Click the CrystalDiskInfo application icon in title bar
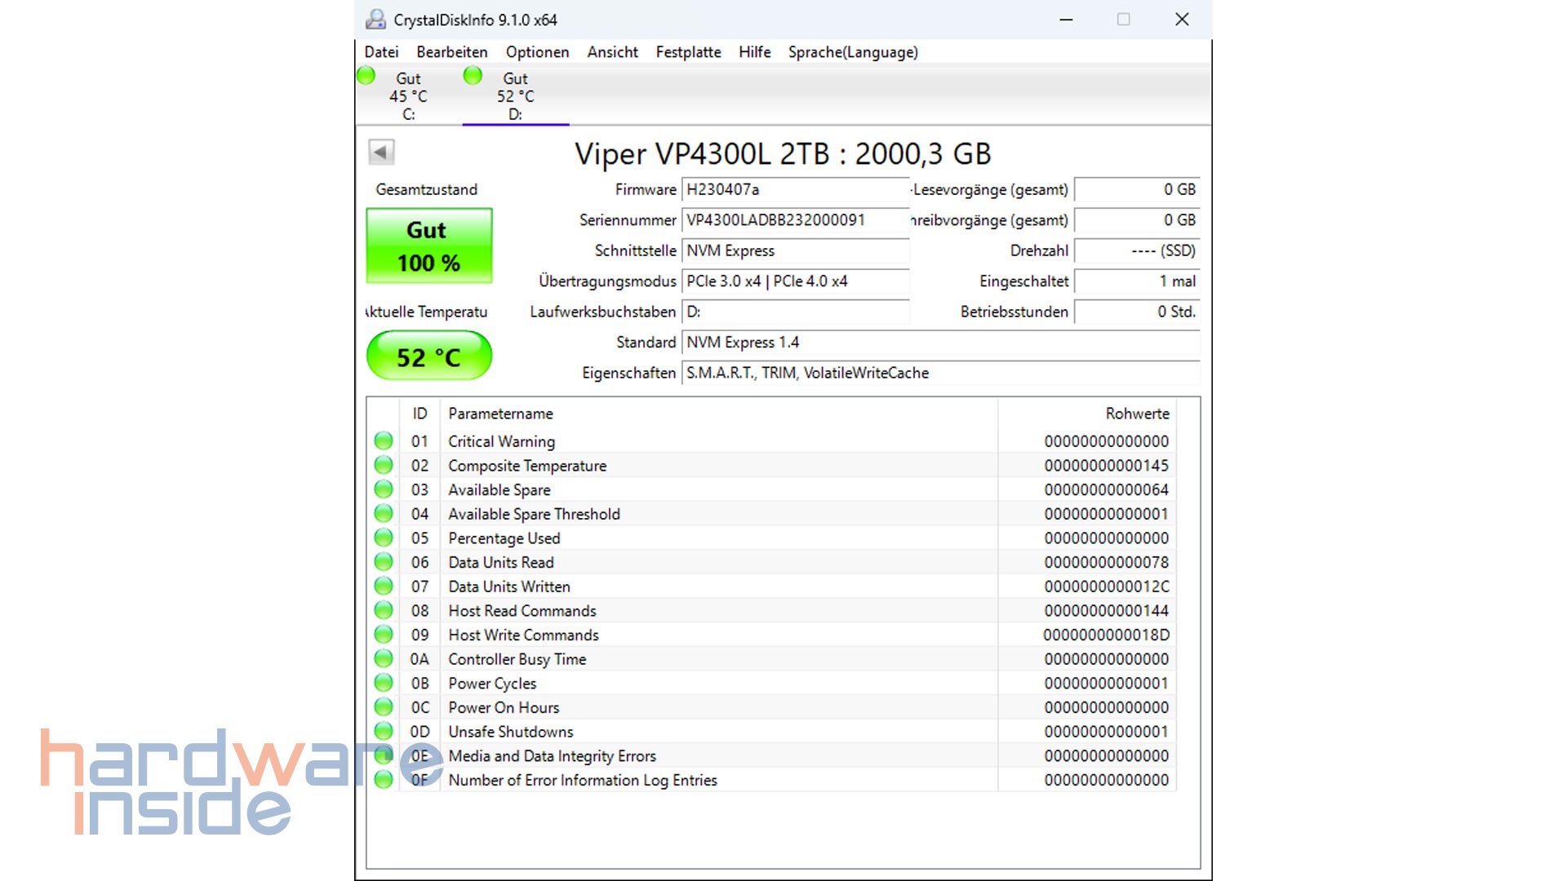Screen dimensions: 1567x881 (x=375, y=18)
